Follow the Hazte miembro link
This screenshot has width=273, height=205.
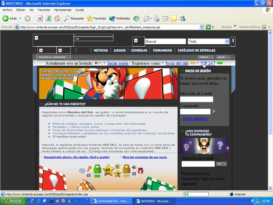coord(195,119)
